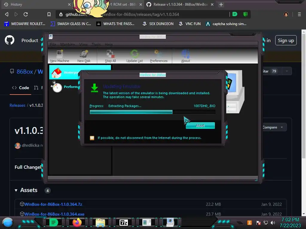306x229 pixels.
Task: Click the yellow warning icon in dialog
Action: (x=92, y=138)
